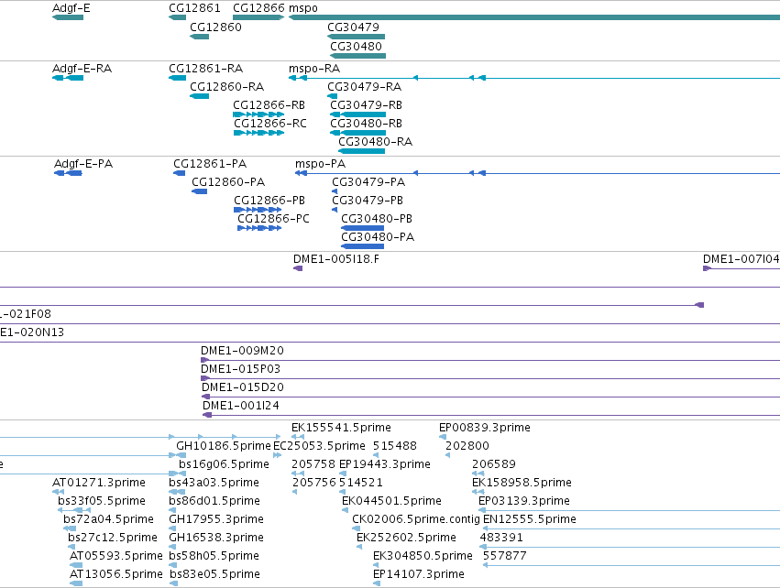780x588 pixels.
Task: Select the CK02006.5prime.contig label
Action: (x=416, y=519)
